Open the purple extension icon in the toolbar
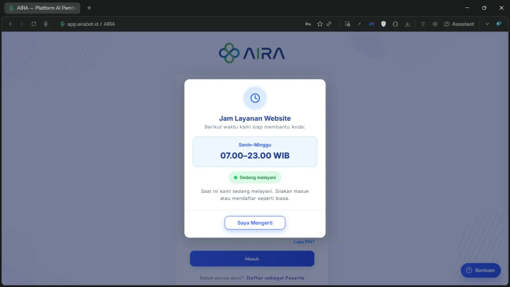The height and width of the screenshot is (287, 510). tap(371, 24)
